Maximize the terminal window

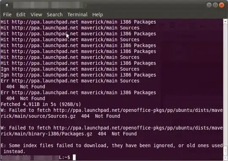click(x=215, y=5)
